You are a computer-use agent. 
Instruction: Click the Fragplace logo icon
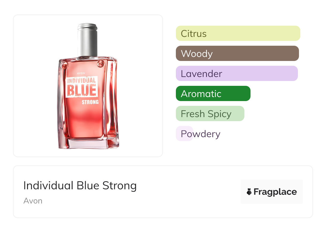pyautogui.click(x=249, y=192)
